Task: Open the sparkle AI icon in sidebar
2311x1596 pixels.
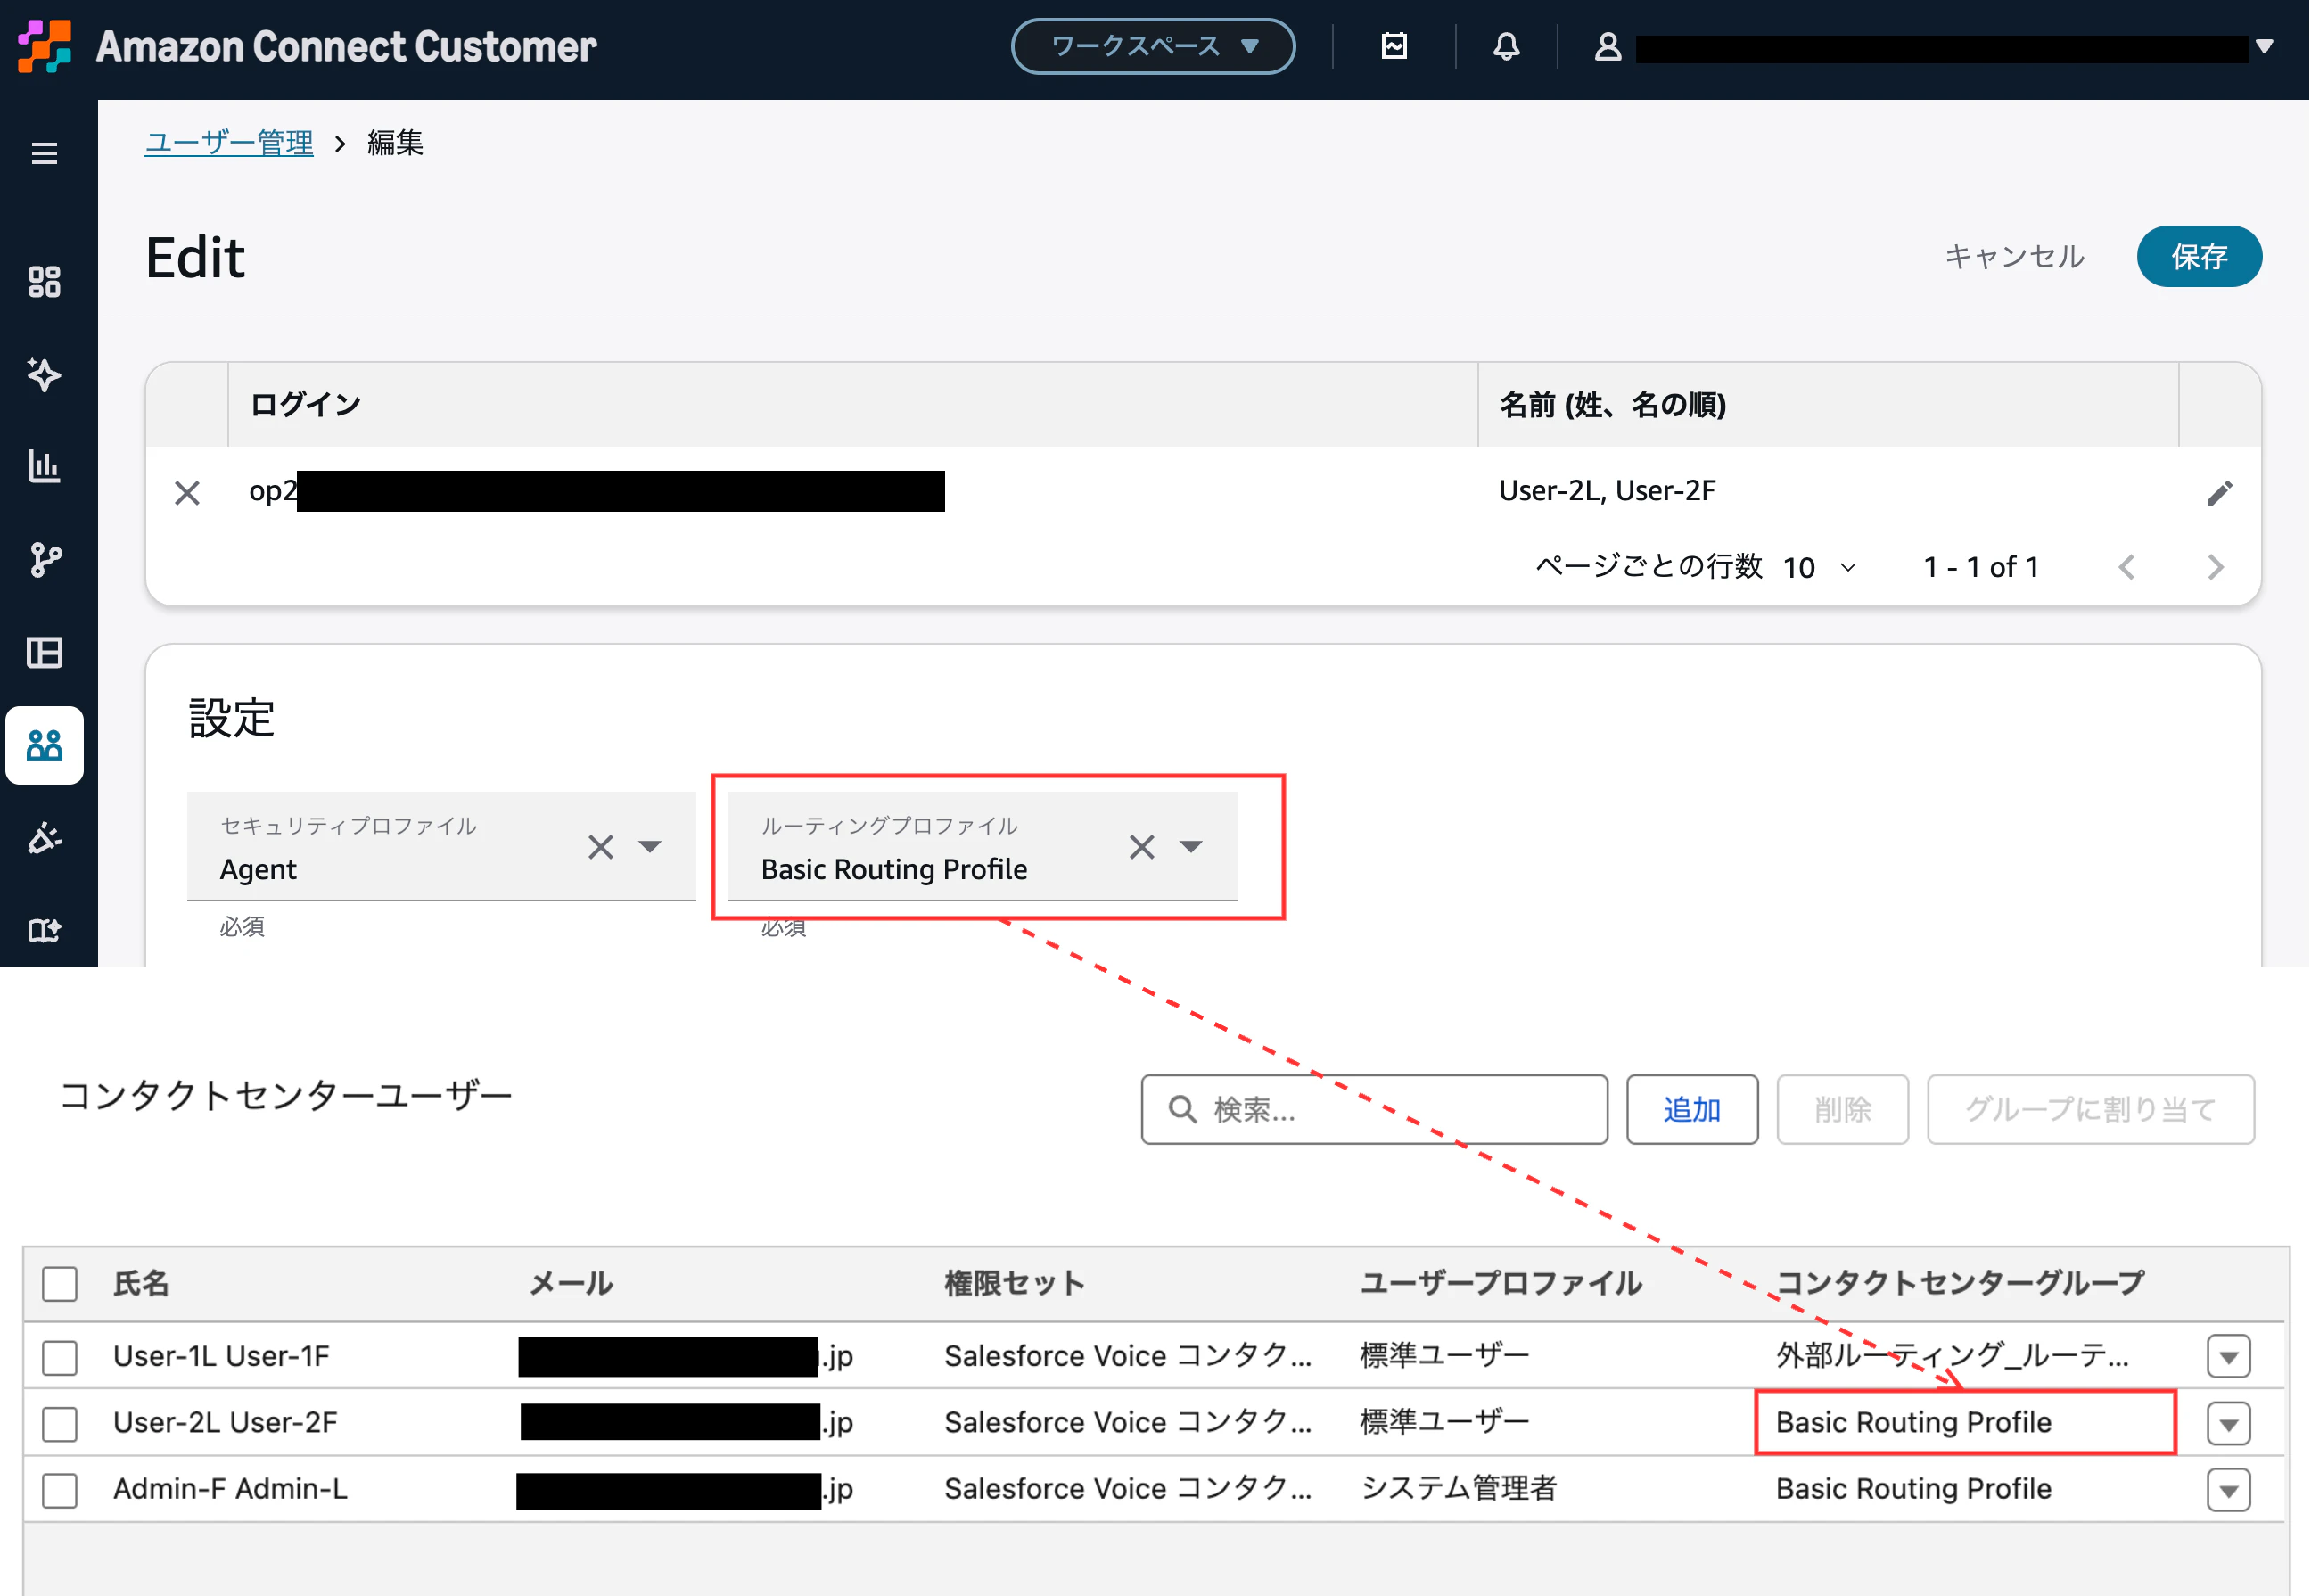Action: (x=44, y=374)
